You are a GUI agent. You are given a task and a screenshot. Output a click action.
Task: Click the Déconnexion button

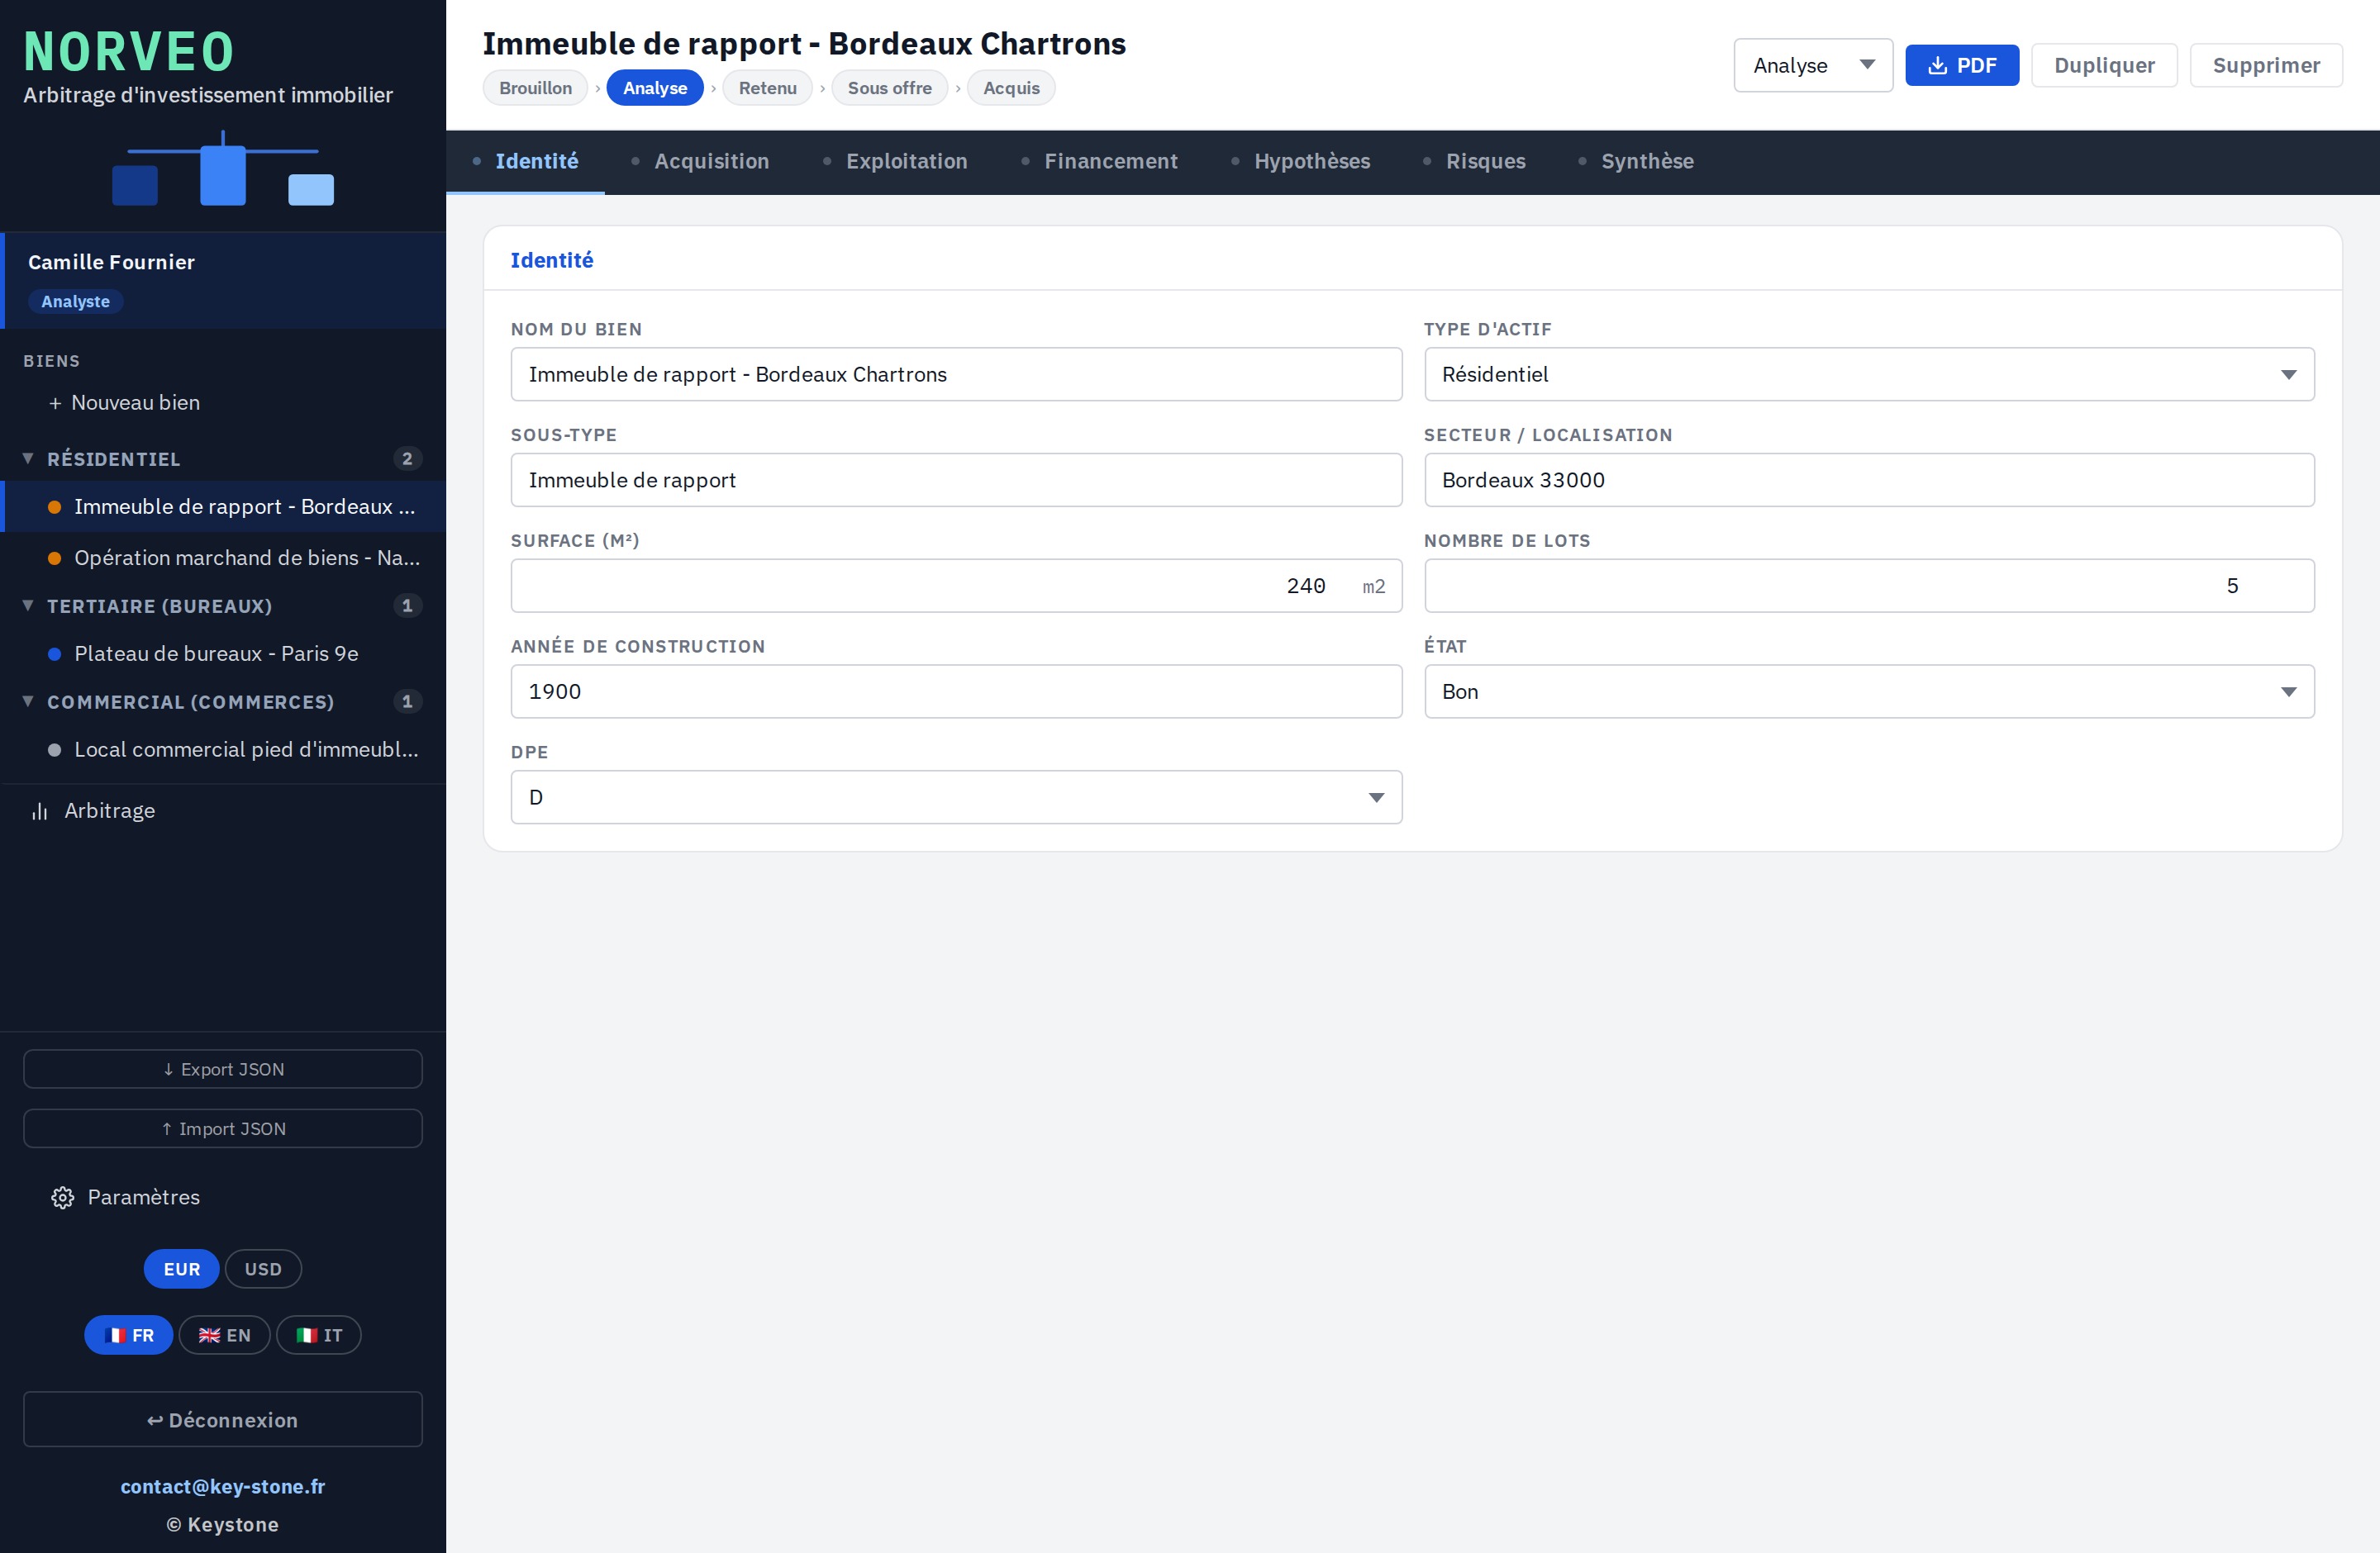[223, 1419]
